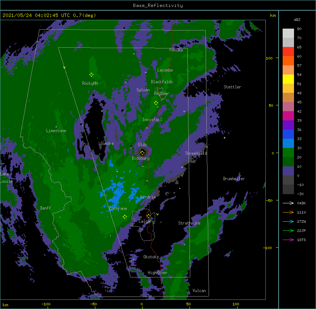This screenshot has height=309, width=316.
Task: Click the ThreeHills label
Action: click(x=196, y=153)
